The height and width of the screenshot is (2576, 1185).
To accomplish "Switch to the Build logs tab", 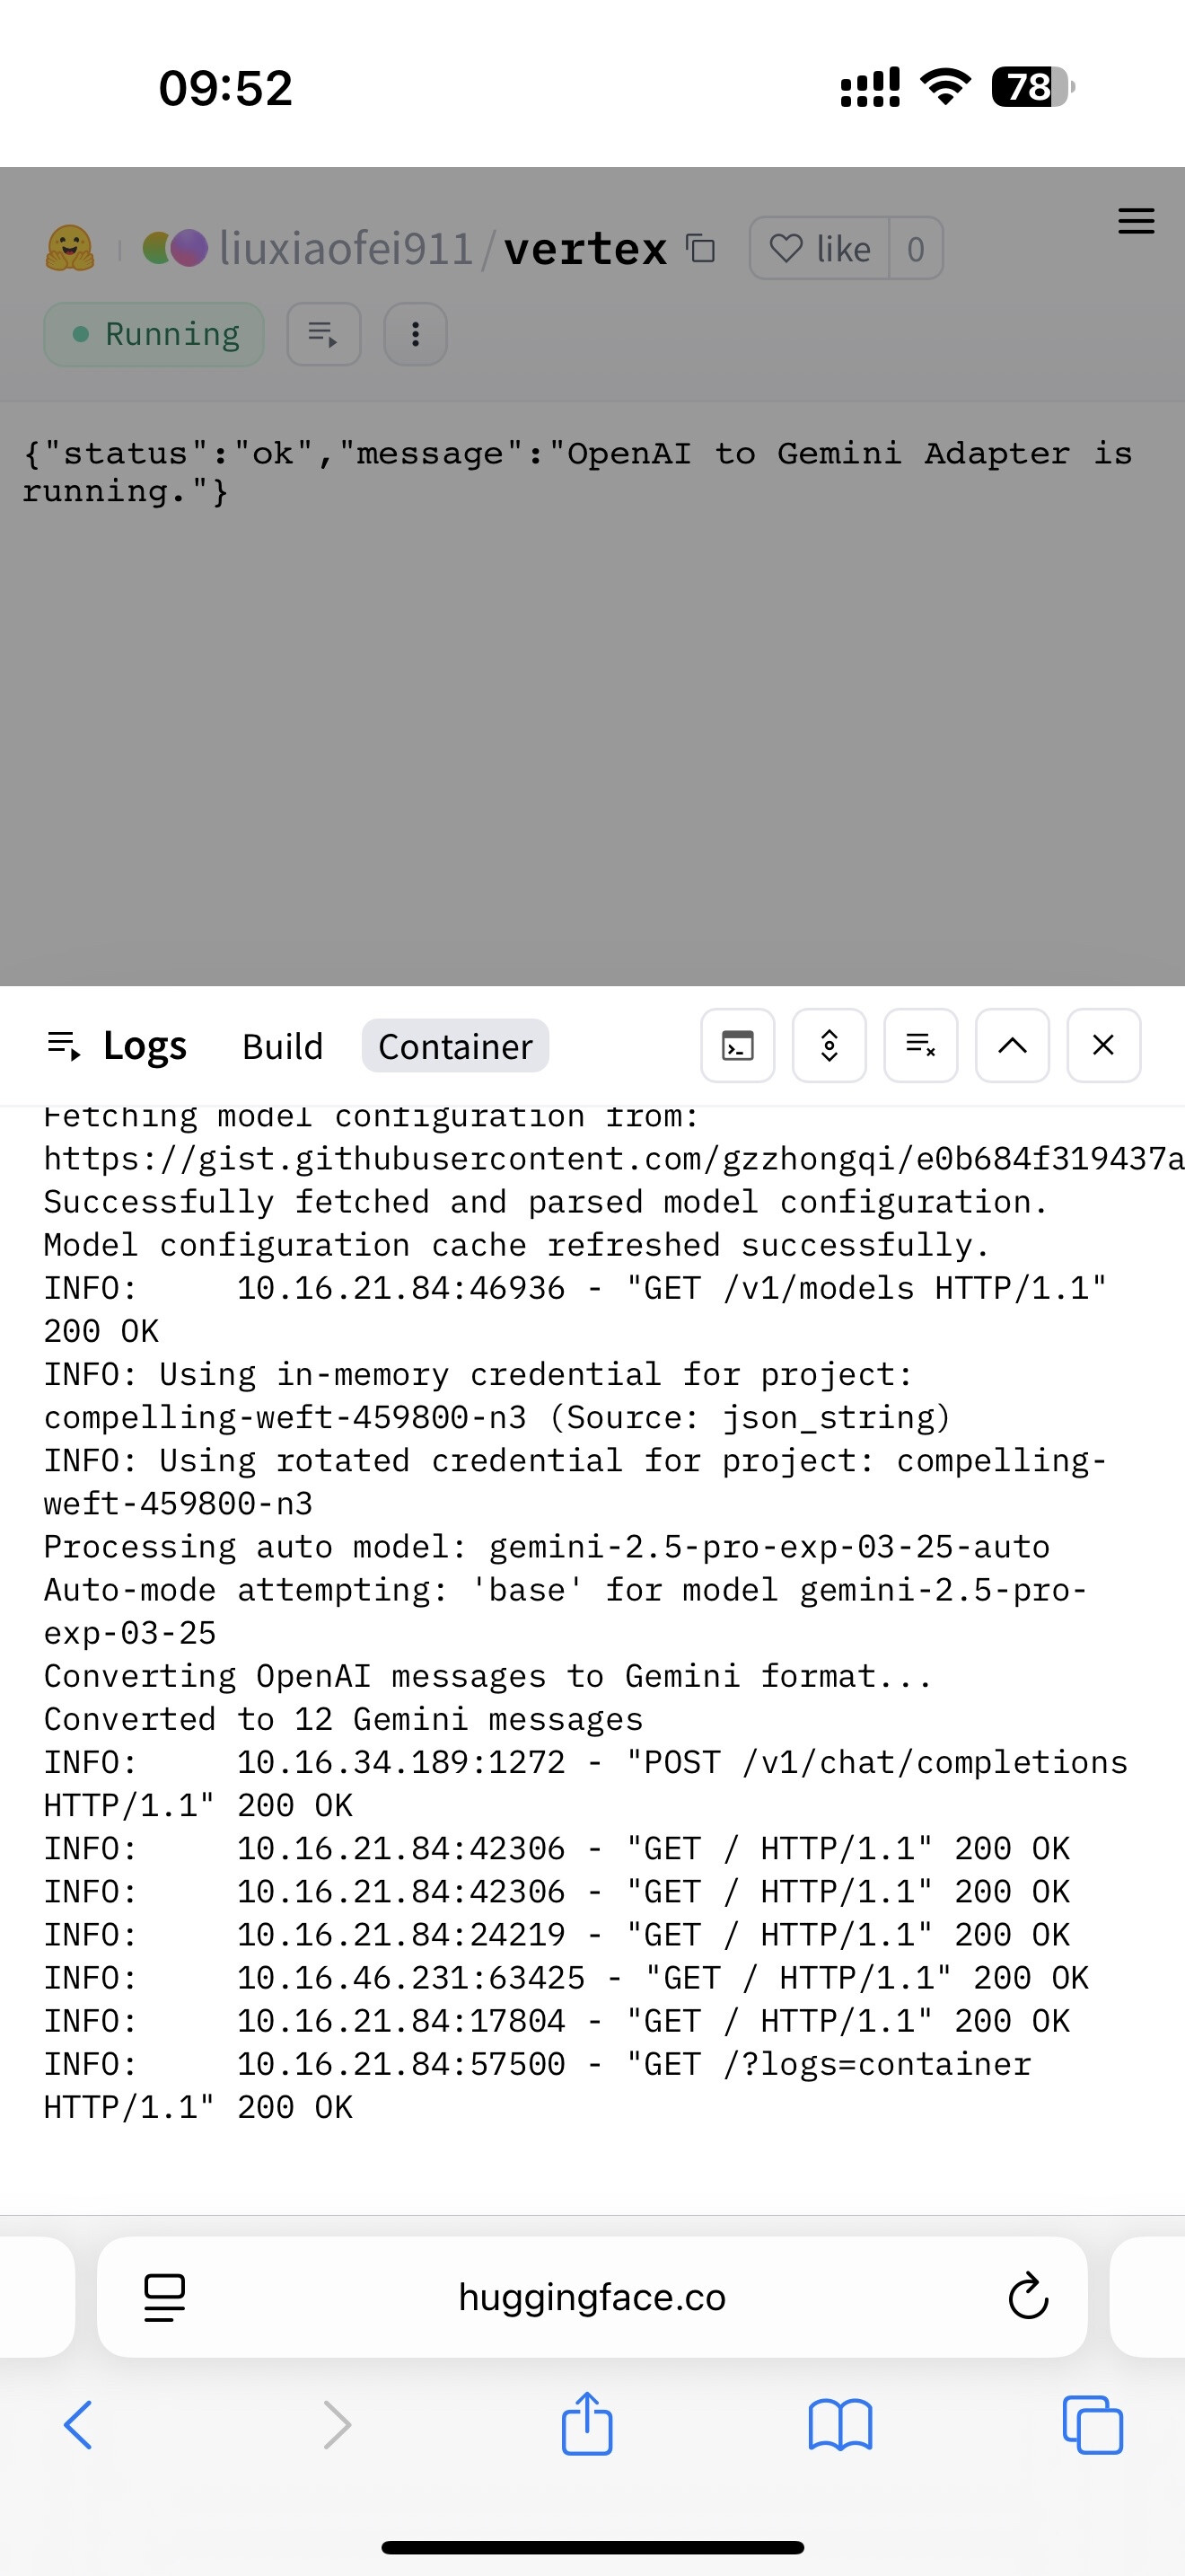I will click(283, 1046).
